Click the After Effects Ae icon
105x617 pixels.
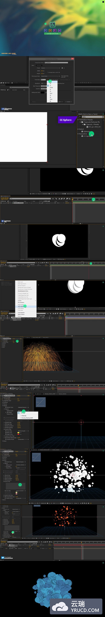59,30
